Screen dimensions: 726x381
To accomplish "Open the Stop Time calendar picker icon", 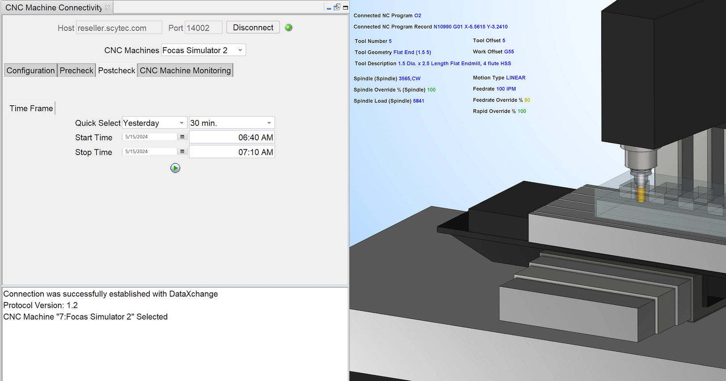I will click(x=182, y=152).
